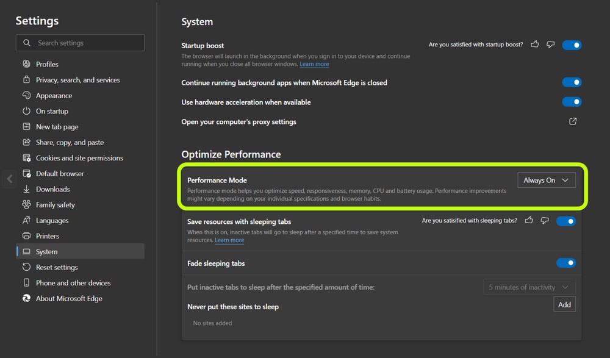Collapse the settings sidebar arrow
610x358 pixels.
(10, 179)
